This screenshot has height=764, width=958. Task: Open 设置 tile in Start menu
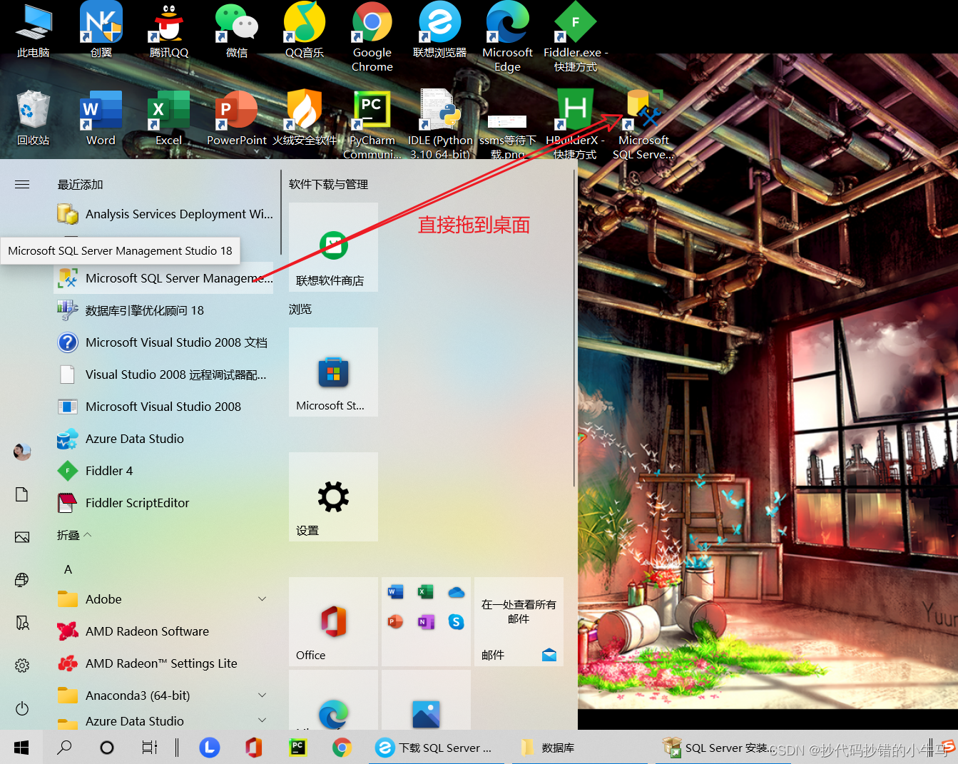point(333,496)
